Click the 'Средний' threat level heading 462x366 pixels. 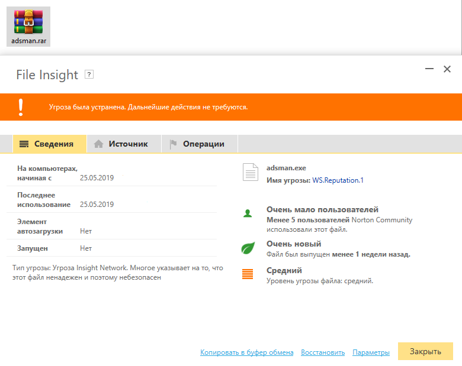point(284,270)
